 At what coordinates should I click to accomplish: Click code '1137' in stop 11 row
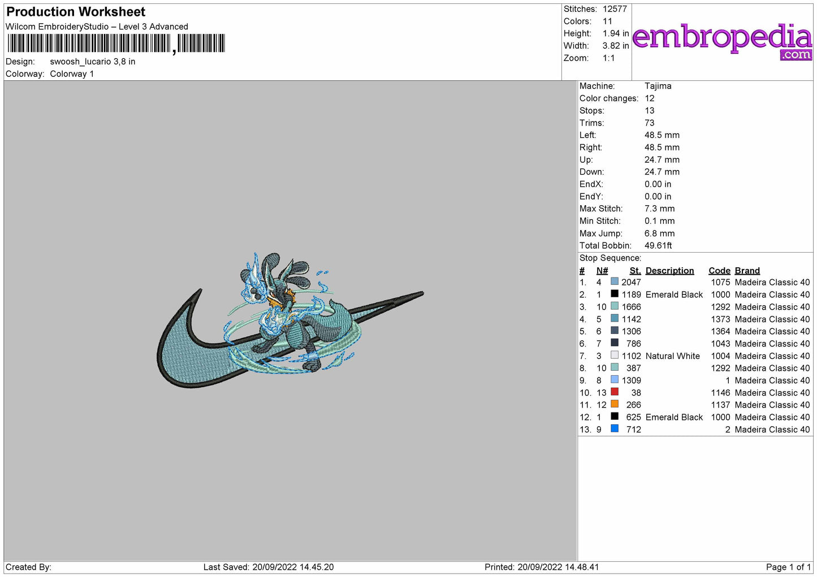[x=721, y=405]
